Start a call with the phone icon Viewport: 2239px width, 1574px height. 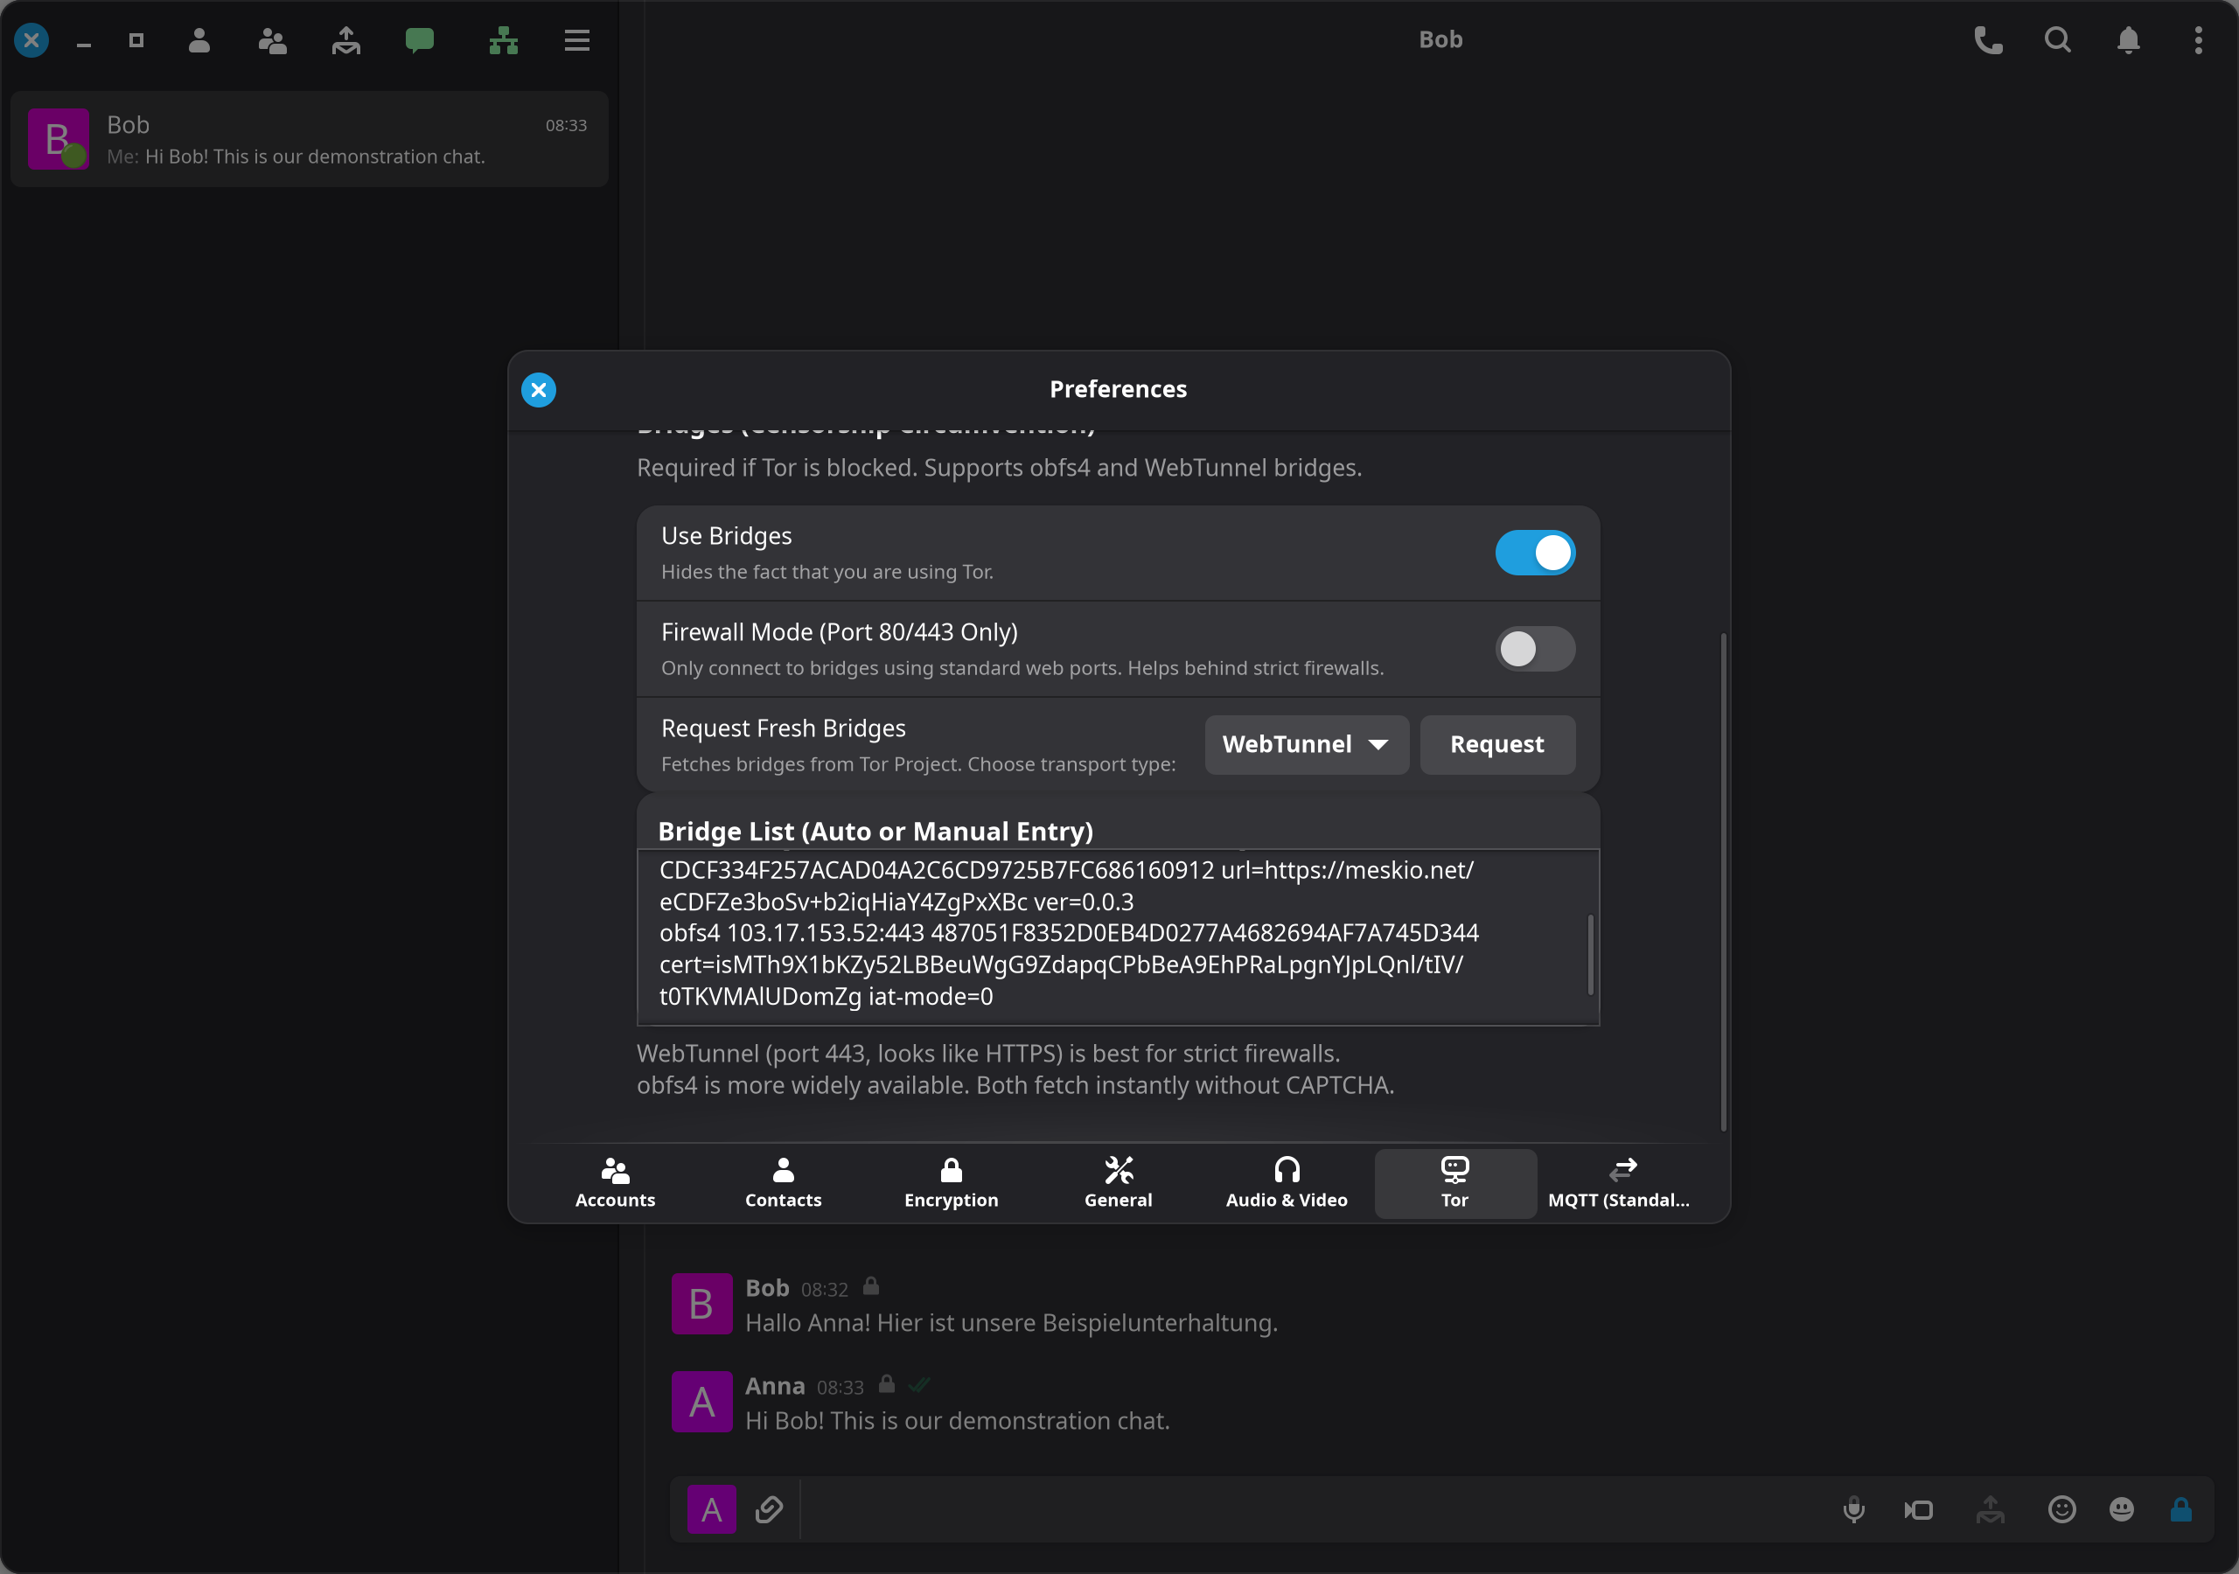[1987, 40]
